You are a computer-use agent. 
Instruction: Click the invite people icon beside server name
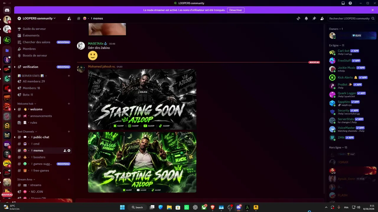point(69,18)
